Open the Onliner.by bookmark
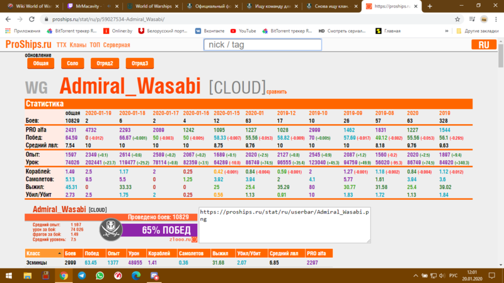The image size is (504, 283). tap(118, 31)
